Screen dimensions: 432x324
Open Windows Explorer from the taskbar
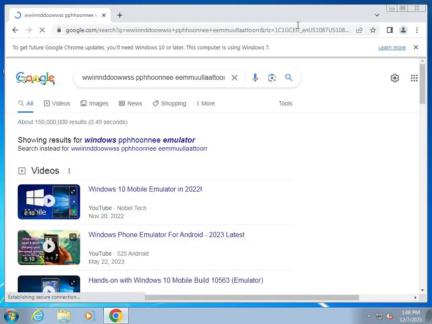[x=64, y=316]
